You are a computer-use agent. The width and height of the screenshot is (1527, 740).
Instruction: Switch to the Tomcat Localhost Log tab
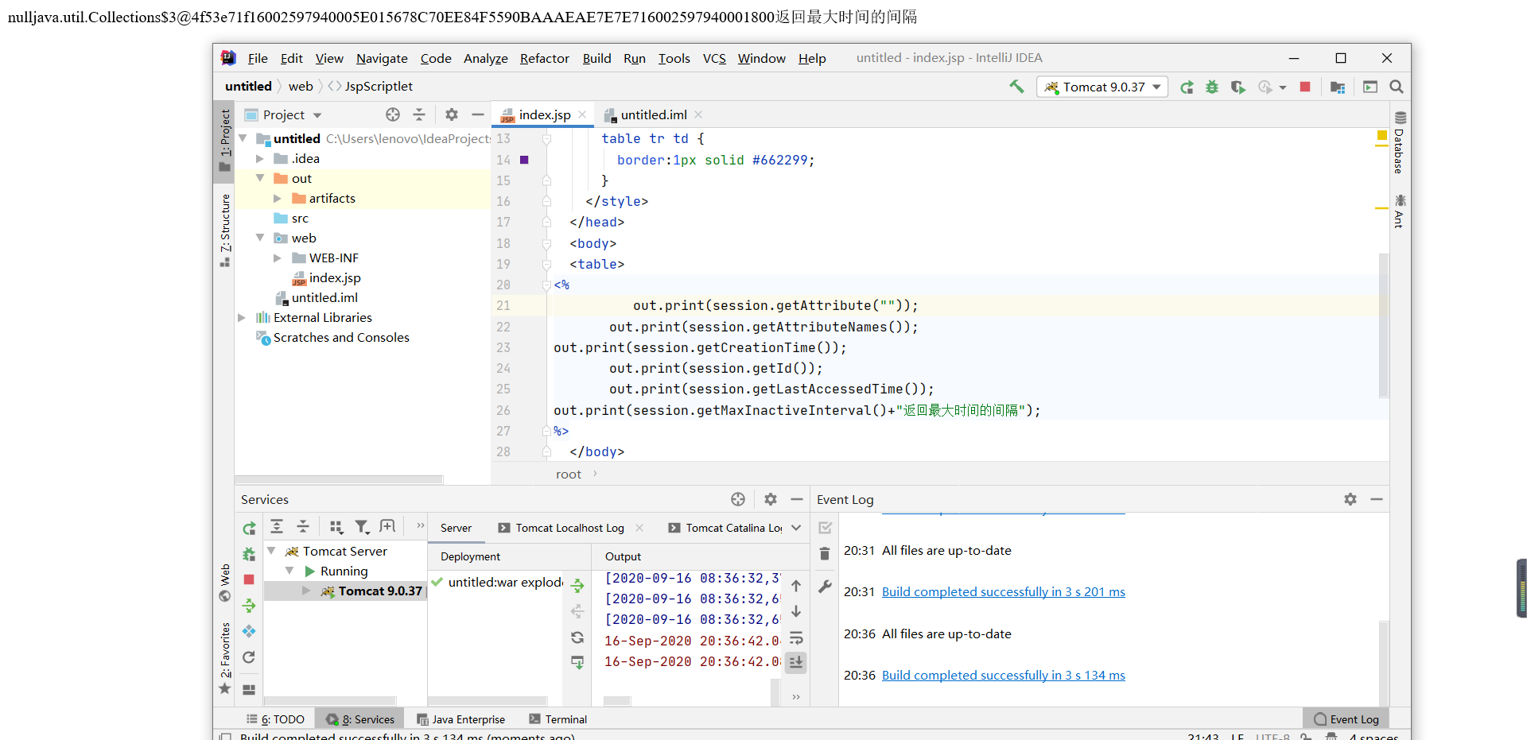coord(569,528)
